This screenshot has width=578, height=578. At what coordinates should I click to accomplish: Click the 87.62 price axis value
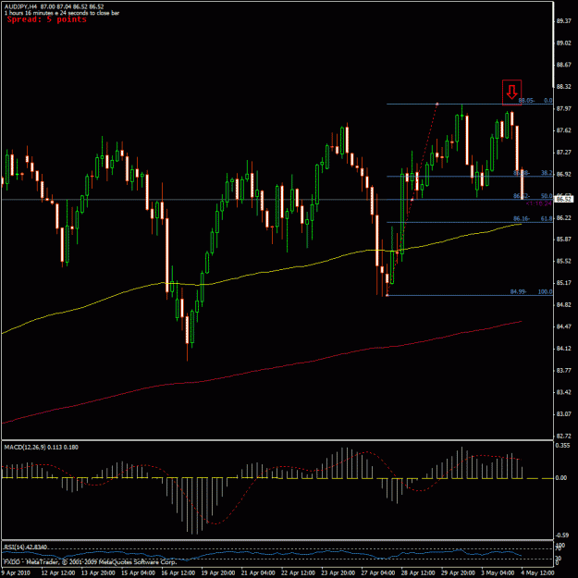tap(563, 130)
